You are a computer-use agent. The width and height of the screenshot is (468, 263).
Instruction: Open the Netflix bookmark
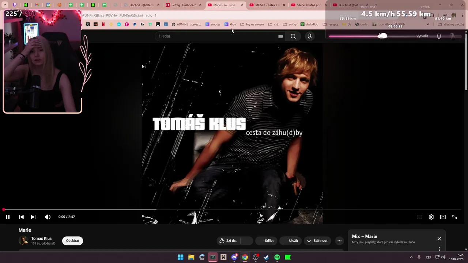tap(103, 24)
